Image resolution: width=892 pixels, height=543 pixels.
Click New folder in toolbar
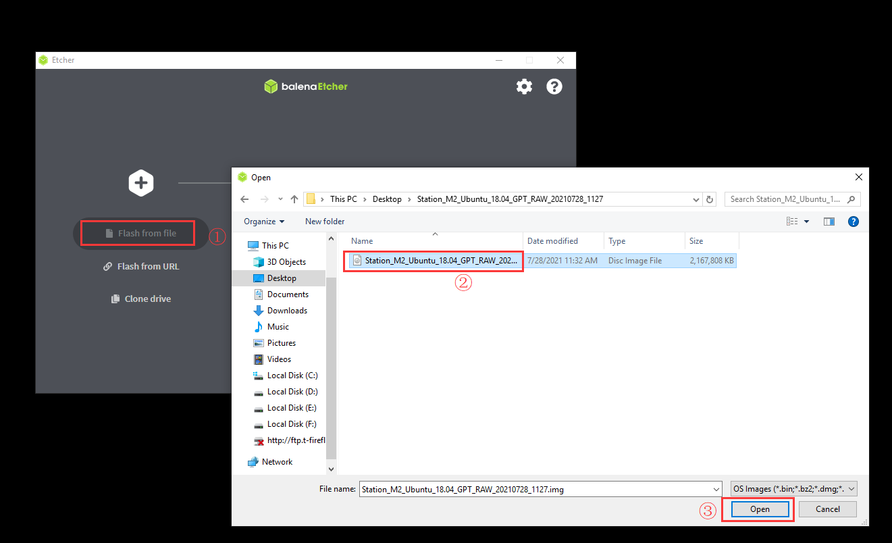tap(325, 222)
